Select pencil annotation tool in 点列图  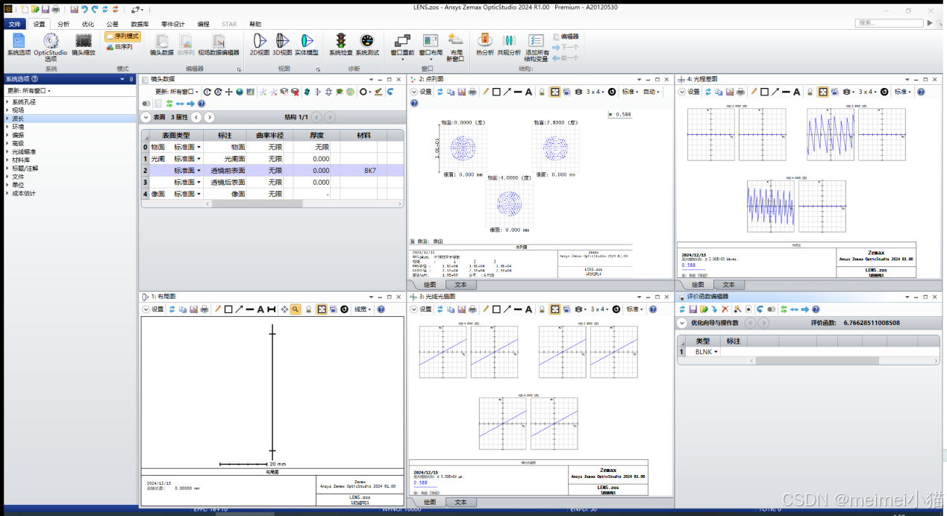pyautogui.click(x=485, y=92)
